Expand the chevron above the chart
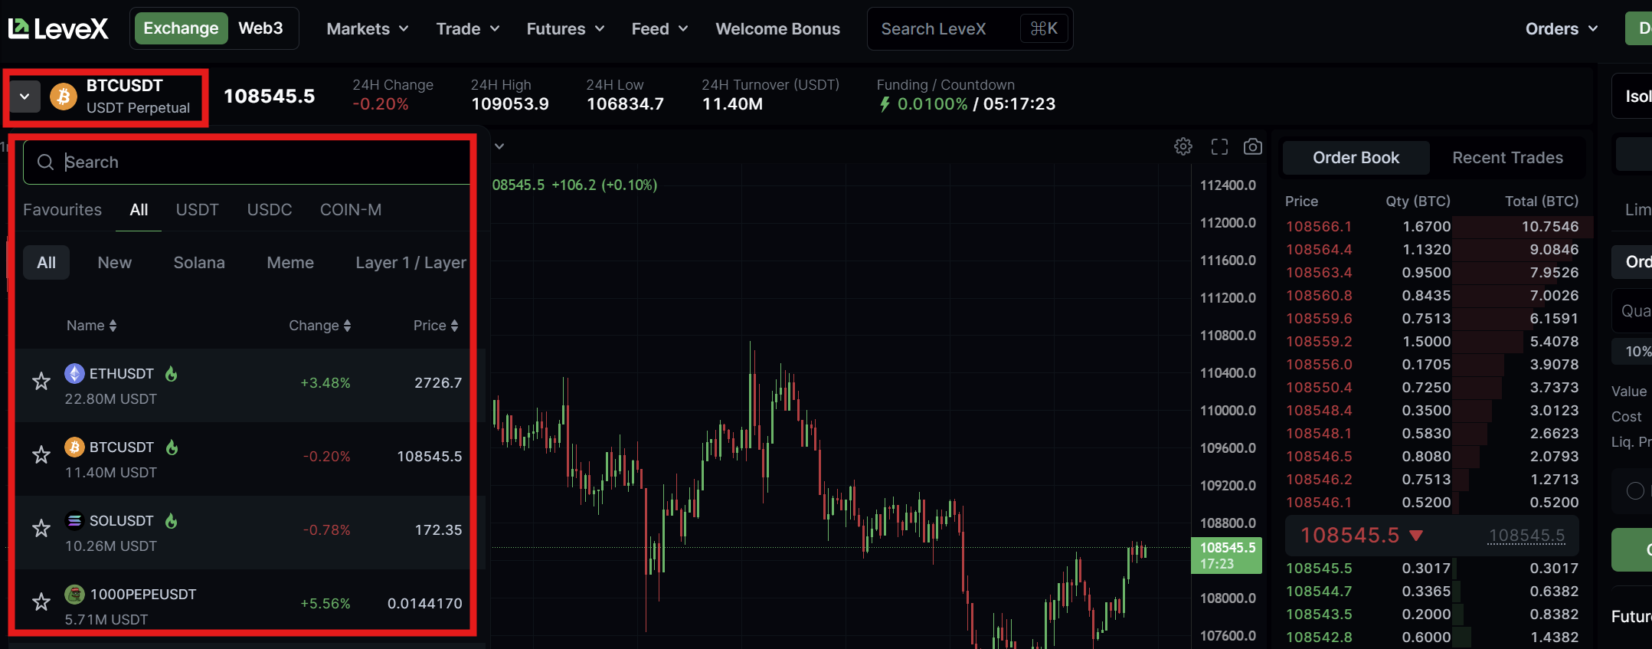1652x649 pixels. [x=499, y=146]
